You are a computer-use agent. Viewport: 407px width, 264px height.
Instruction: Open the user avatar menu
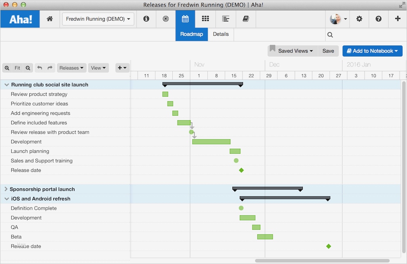click(x=338, y=19)
